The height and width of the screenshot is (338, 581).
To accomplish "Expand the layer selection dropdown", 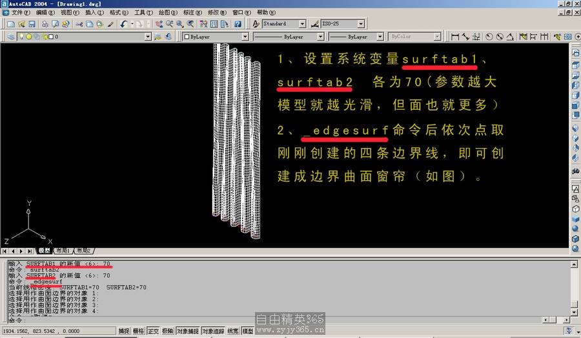I will [x=148, y=37].
